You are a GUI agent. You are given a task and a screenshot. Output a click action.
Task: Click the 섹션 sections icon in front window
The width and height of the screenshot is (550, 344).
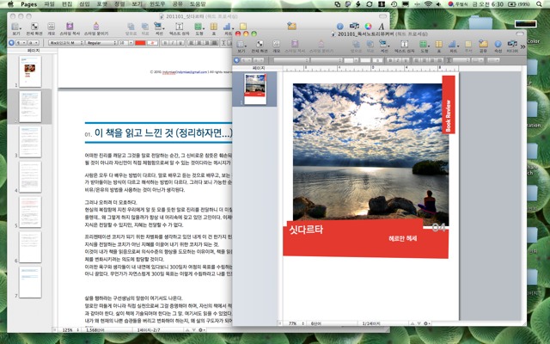[x=384, y=44]
